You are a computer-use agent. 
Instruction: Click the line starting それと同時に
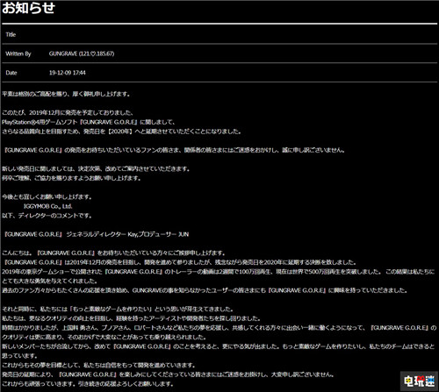[x=118, y=310]
